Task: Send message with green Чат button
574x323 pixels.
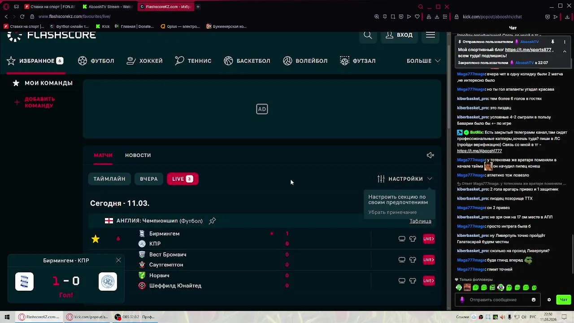Action: coord(564,300)
